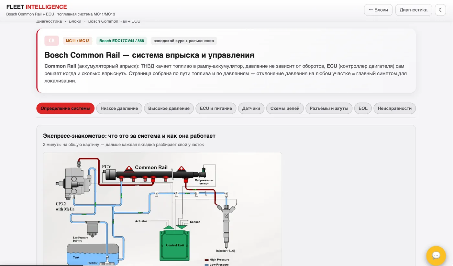
Task: Click the Control Unit block in diagram
Action: point(175,245)
